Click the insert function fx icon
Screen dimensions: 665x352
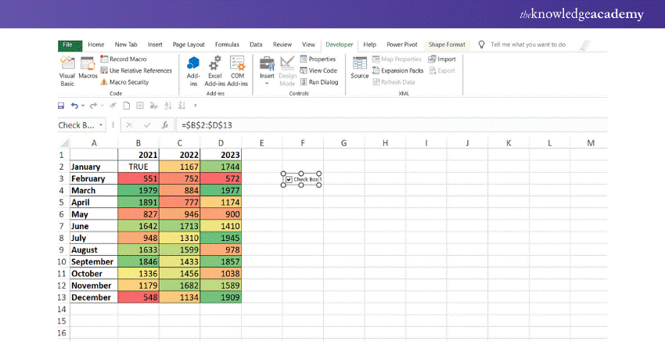click(x=165, y=124)
